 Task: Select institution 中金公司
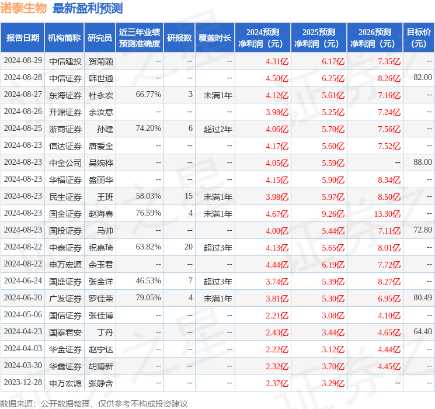pos(65,163)
